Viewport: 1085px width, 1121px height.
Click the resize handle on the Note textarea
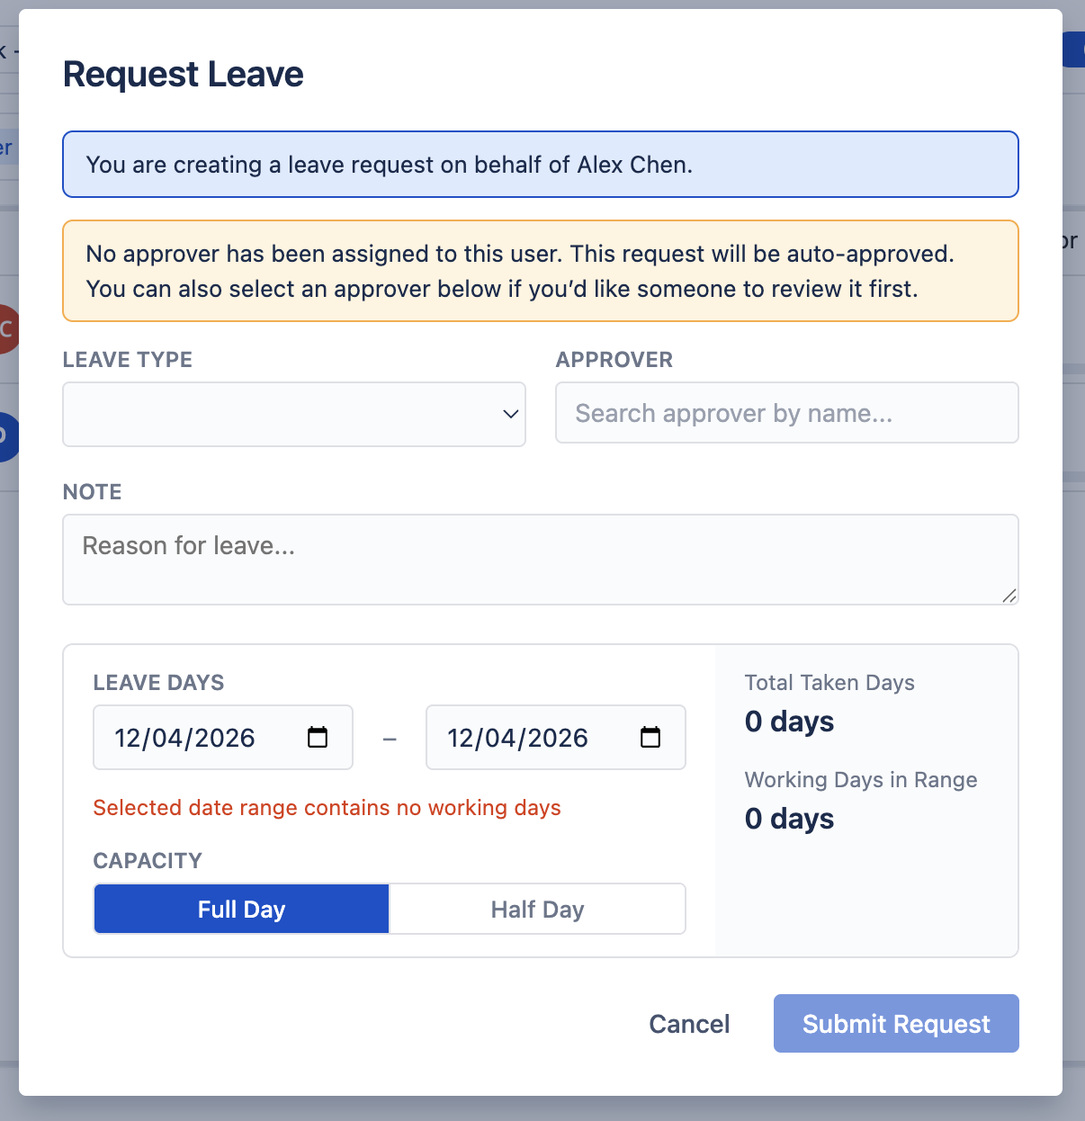[x=1009, y=596]
